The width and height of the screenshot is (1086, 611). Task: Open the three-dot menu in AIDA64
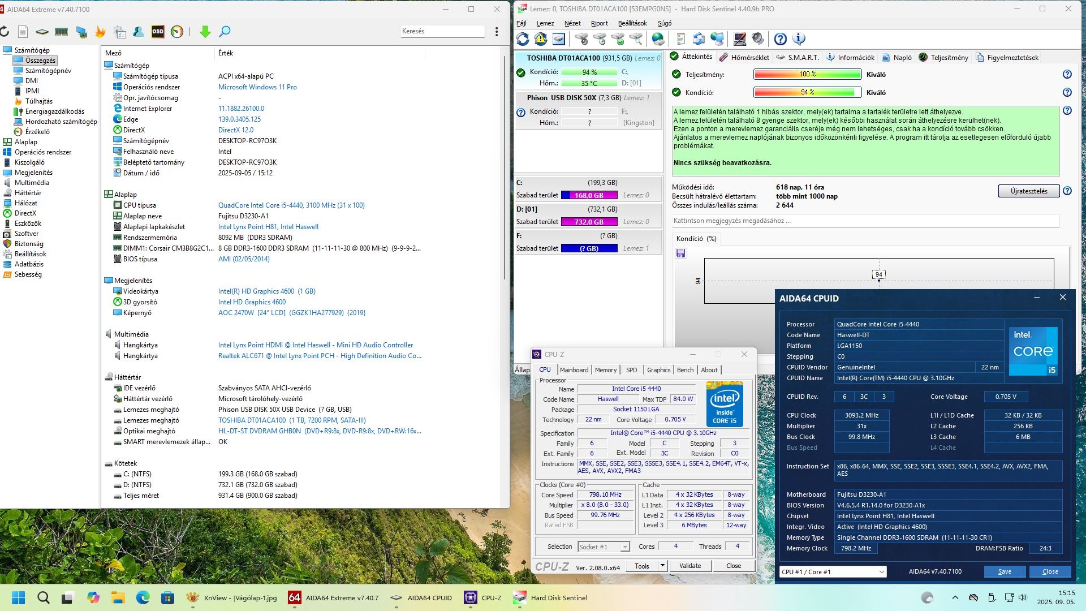click(497, 32)
